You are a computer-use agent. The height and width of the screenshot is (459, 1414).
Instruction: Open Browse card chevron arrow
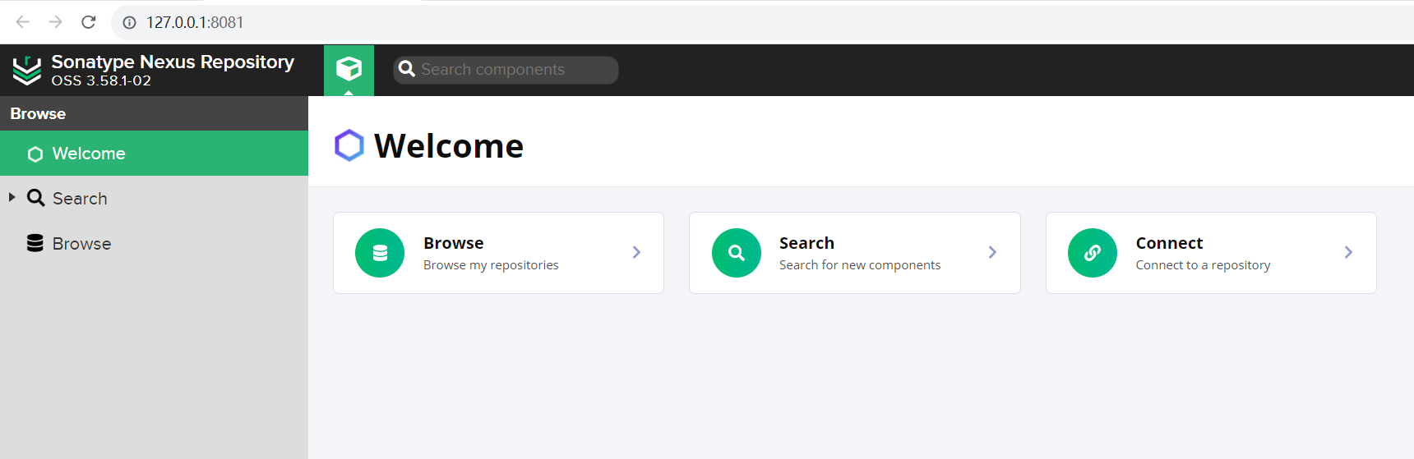(x=636, y=253)
